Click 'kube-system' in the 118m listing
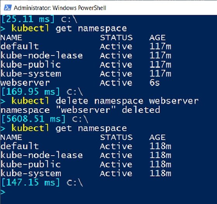The image size is (217, 204). (31, 173)
